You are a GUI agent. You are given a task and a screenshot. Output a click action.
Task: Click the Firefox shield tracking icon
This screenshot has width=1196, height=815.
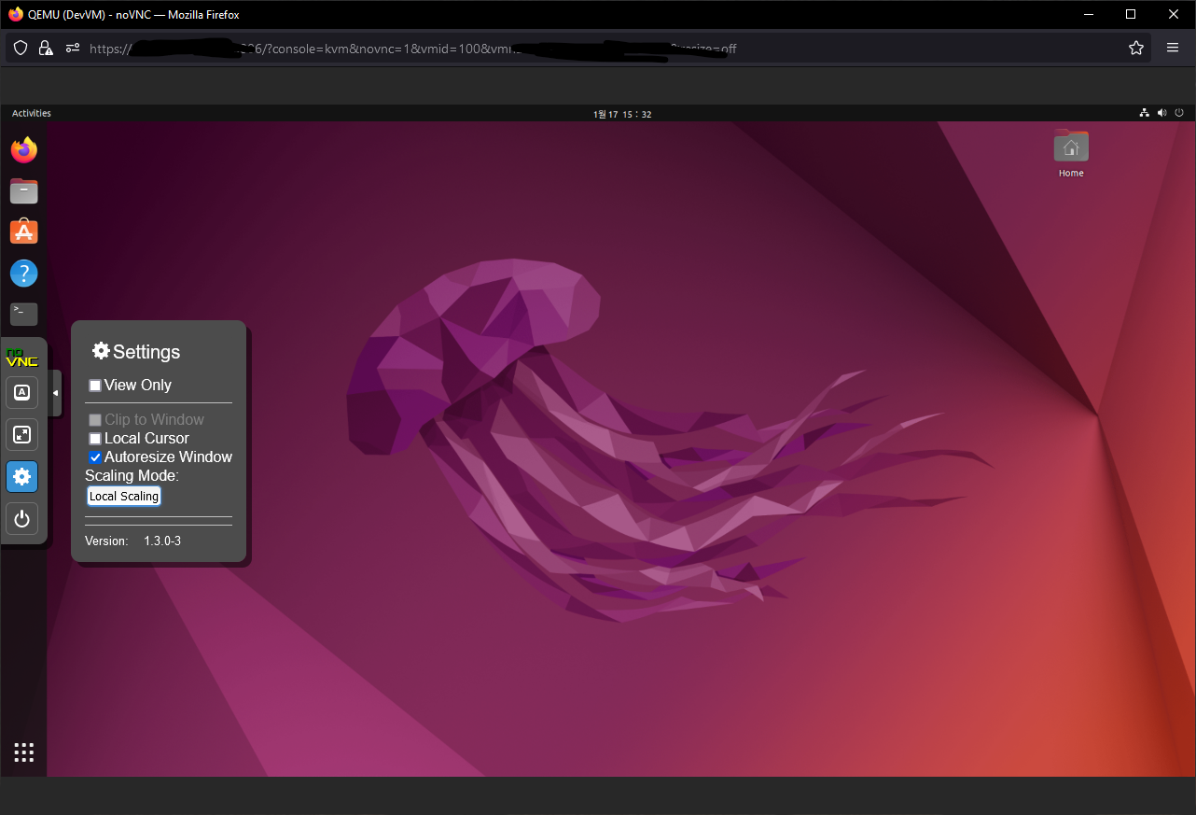pos(21,48)
